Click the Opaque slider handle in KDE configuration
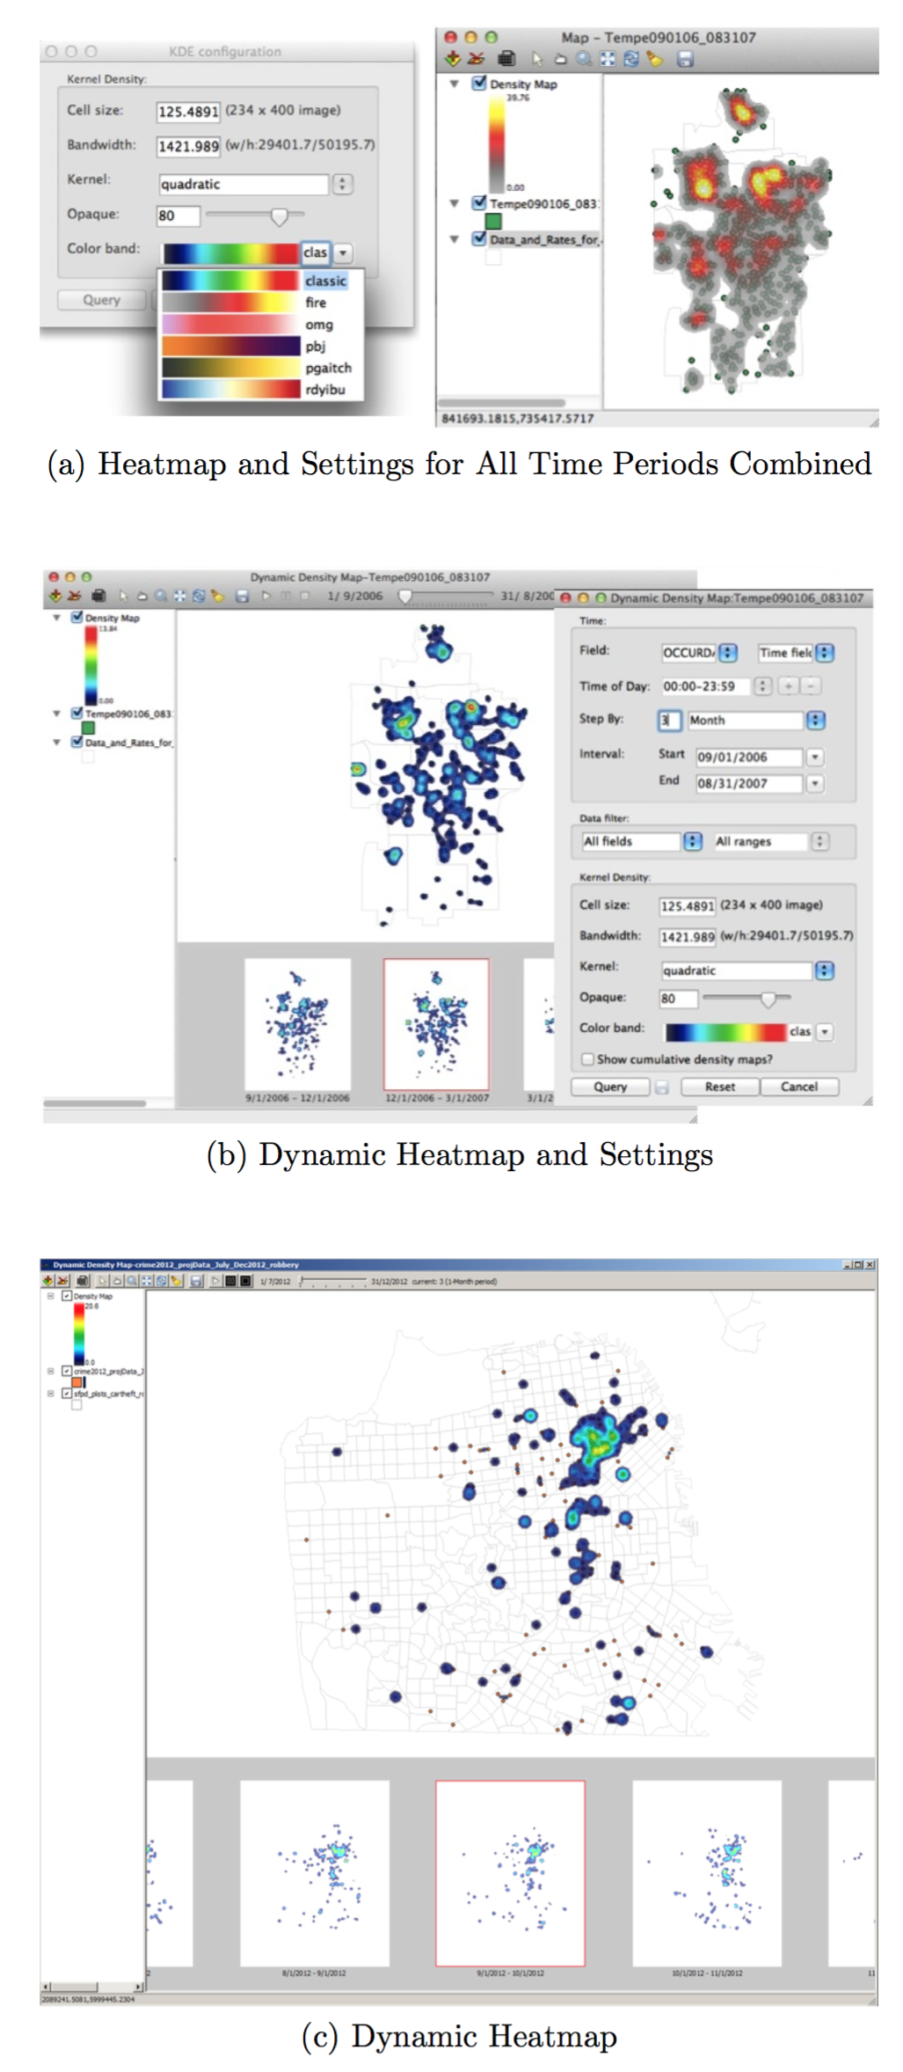This screenshot has width=903, height=2072. 279,216
